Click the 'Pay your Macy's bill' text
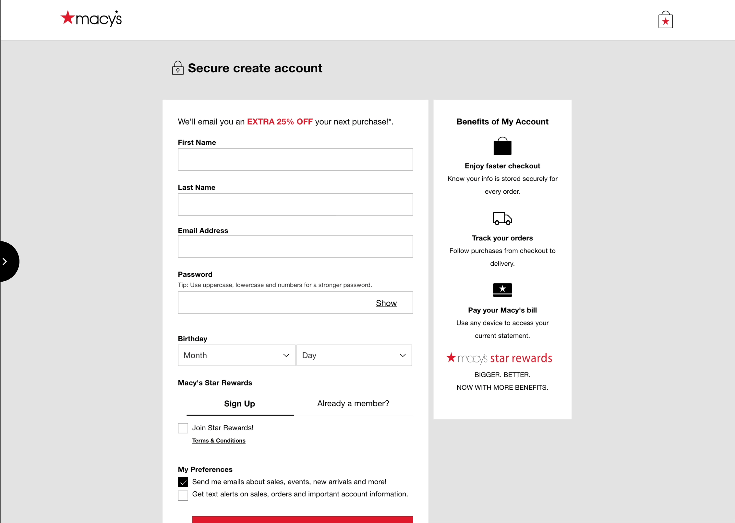735x523 pixels. pos(502,310)
